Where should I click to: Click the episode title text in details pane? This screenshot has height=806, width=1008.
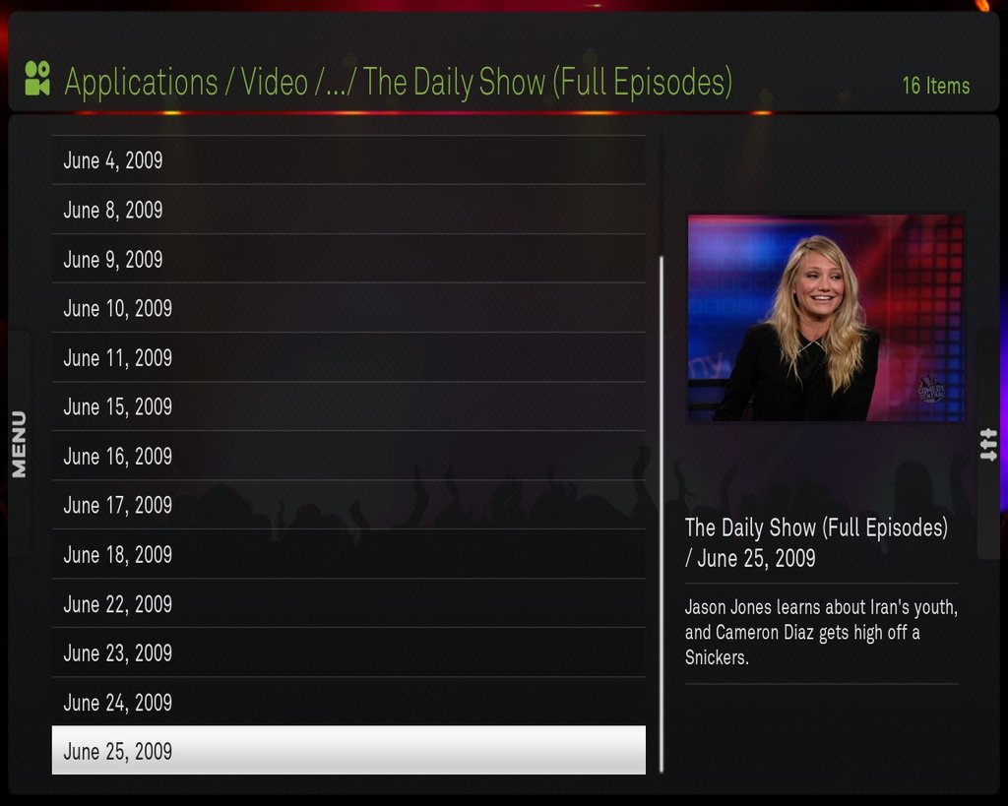coord(816,542)
